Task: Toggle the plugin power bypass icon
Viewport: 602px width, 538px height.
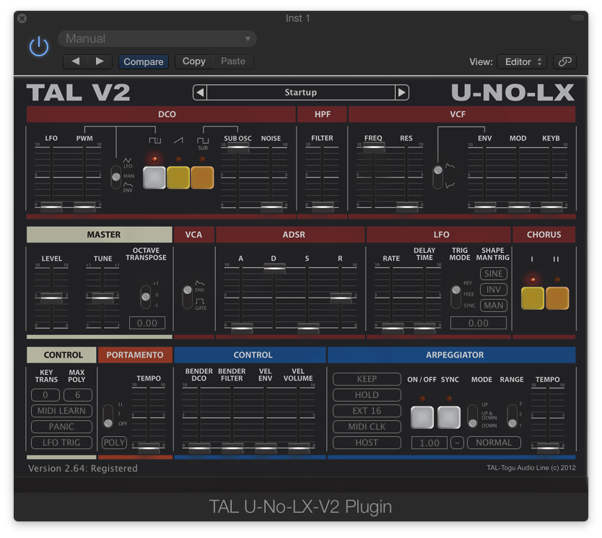Action: [x=39, y=47]
